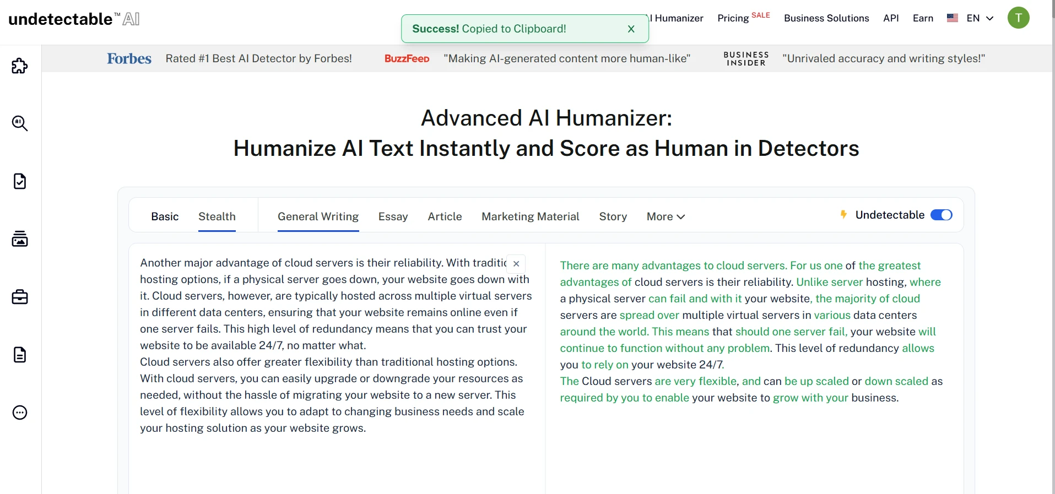Open the AI Humanizer nav link

pyautogui.click(x=677, y=18)
